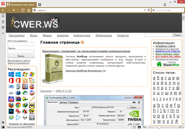The image size is (185, 129).
Task: Click the RSS feed icon beside heading
Action: coord(82,42)
